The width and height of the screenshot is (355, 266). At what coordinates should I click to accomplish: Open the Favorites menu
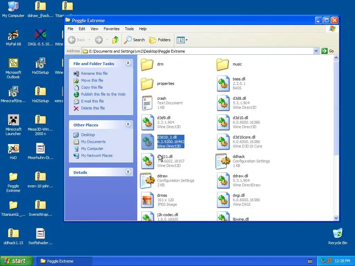(111, 29)
